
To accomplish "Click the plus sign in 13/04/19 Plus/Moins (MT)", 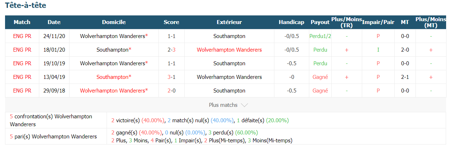I will tap(431, 77).
